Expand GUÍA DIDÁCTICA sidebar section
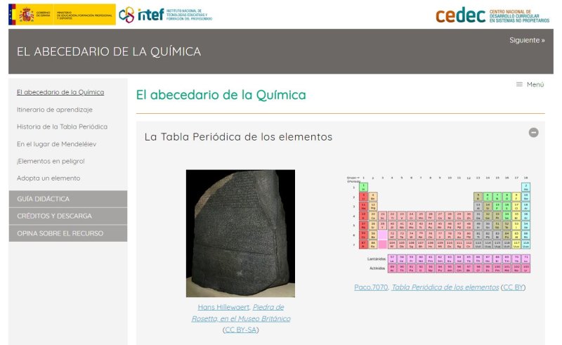 click(x=68, y=199)
